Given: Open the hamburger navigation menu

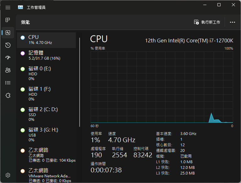Looking at the screenshot, I should 8,7.
